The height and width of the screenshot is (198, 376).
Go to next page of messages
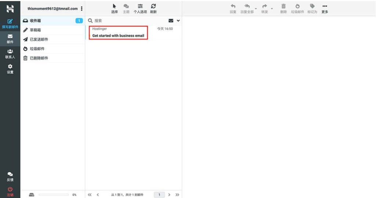pos(169,195)
